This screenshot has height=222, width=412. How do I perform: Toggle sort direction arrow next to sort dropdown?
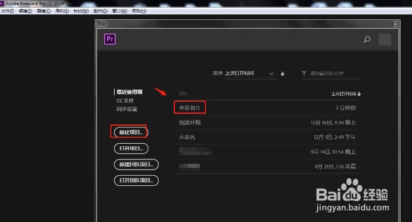point(282,73)
